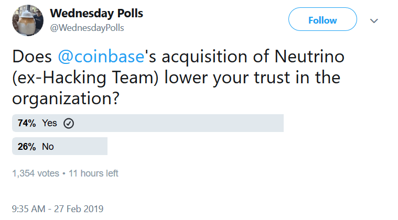Click the ex-Hacking Team text
This screenshot has width=398, height=220.
tap(85, 78)
